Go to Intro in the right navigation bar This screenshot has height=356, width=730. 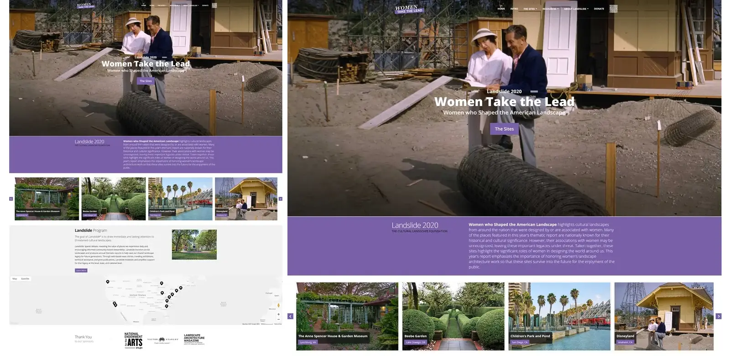click(x=514, y=9)
